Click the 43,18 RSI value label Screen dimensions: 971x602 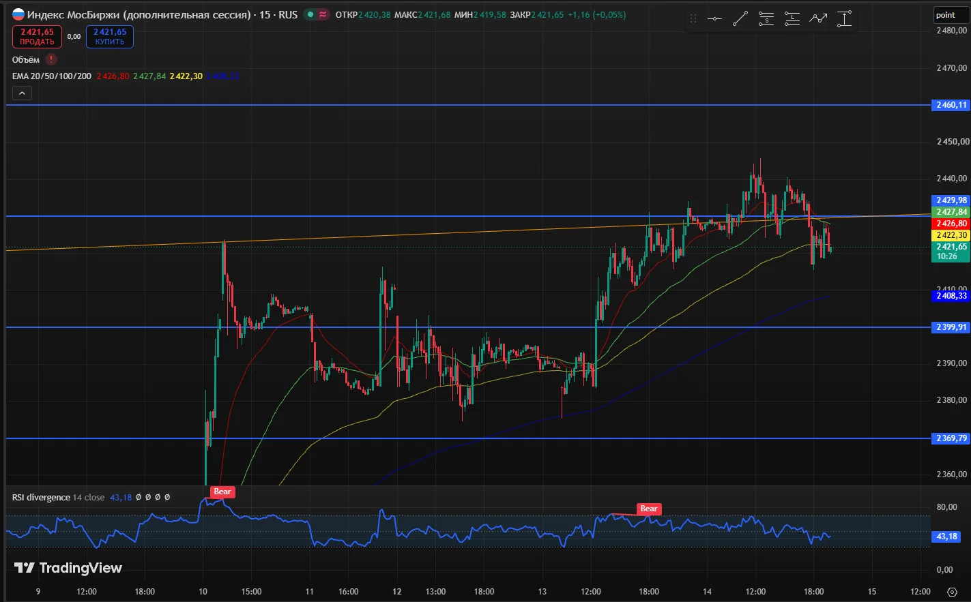(946, 537)
